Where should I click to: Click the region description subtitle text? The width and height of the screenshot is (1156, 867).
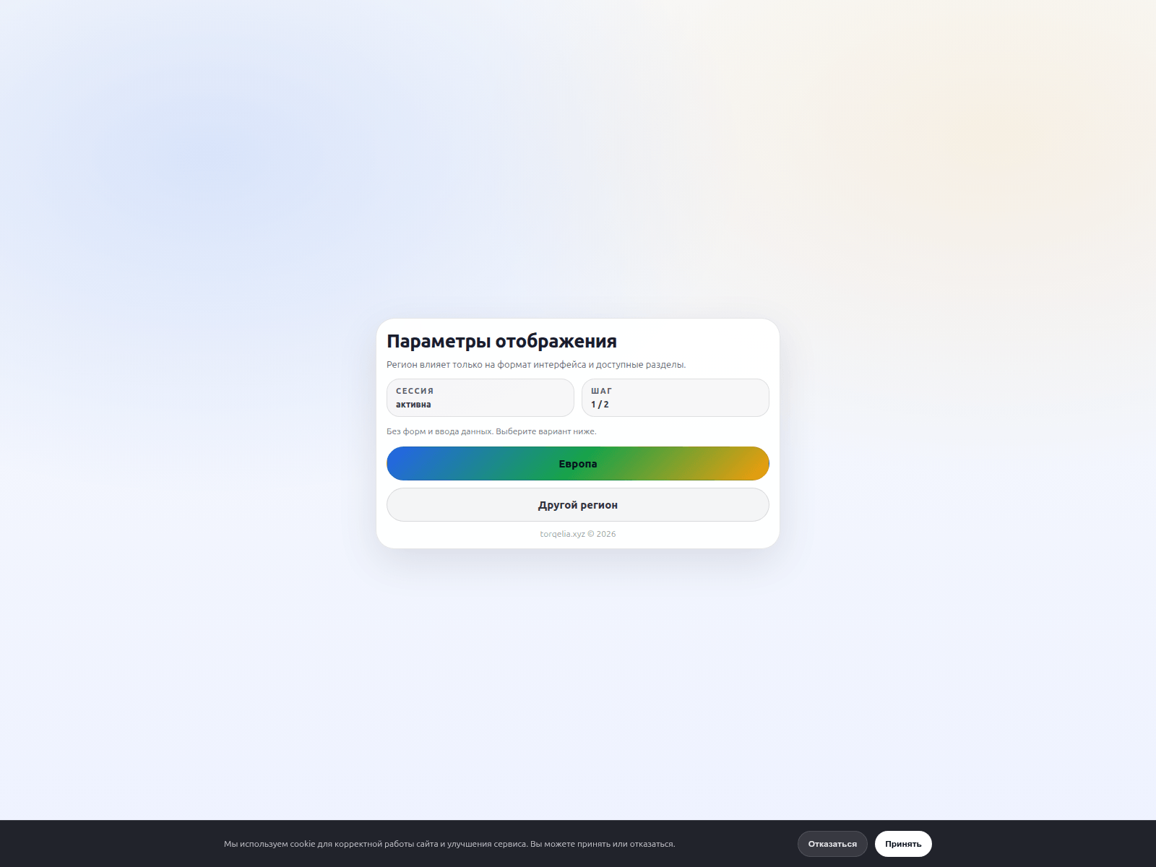(x=536, y=365)
